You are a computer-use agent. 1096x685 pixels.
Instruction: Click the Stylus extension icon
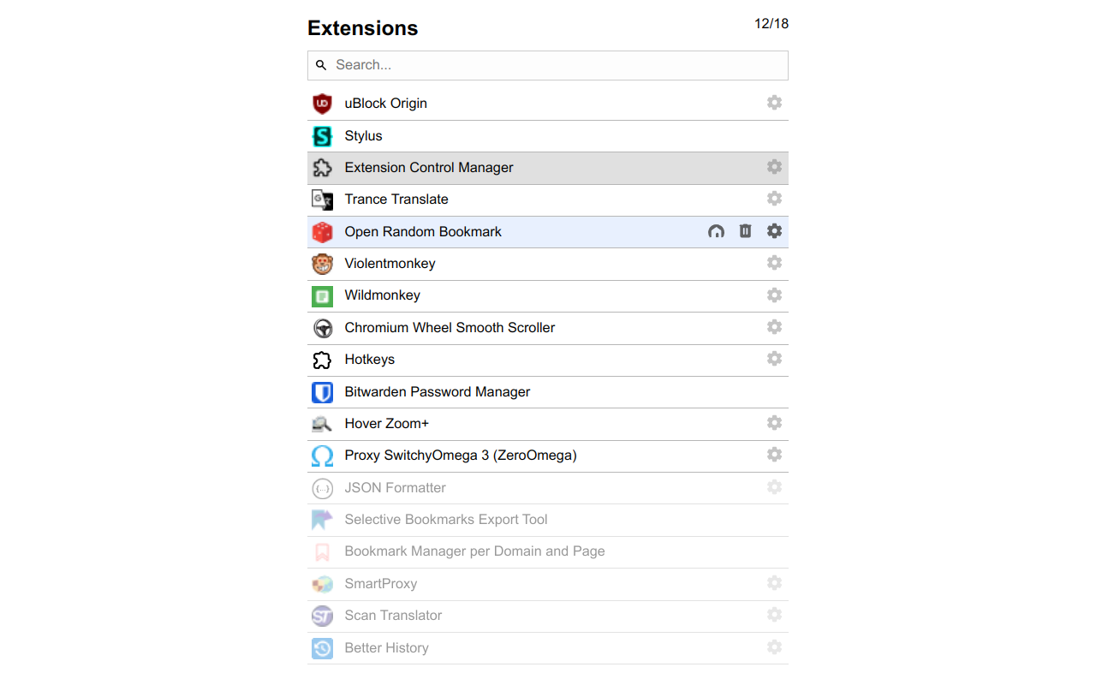322,136
